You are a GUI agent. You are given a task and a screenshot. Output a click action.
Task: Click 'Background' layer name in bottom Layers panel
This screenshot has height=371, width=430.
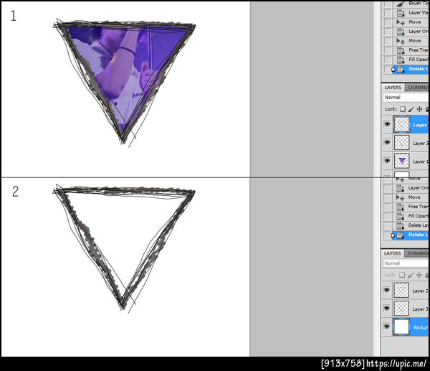tap(420, 327)
